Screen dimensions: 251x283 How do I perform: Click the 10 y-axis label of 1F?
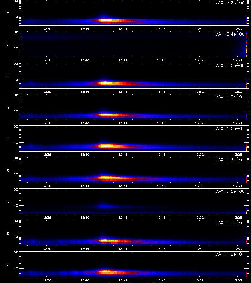click(16, 17)
